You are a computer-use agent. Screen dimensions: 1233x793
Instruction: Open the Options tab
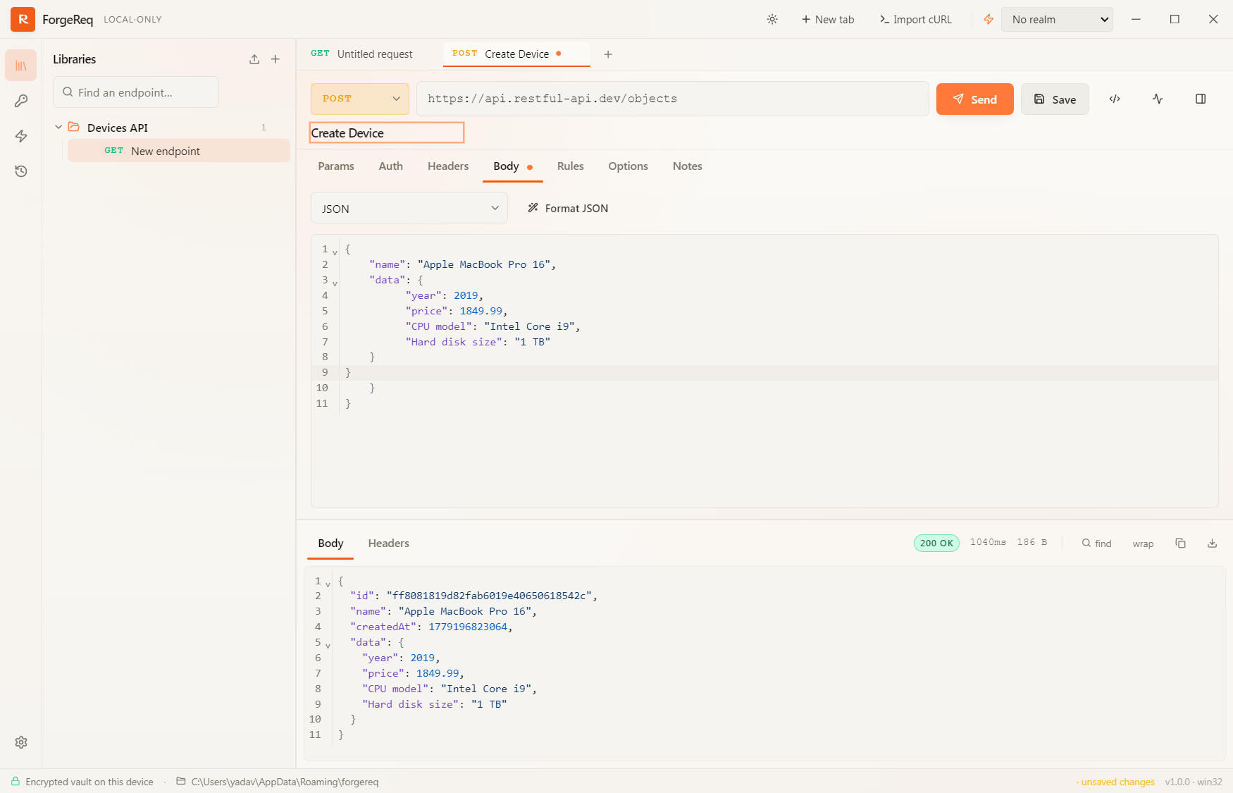click(x=628, y=166)
